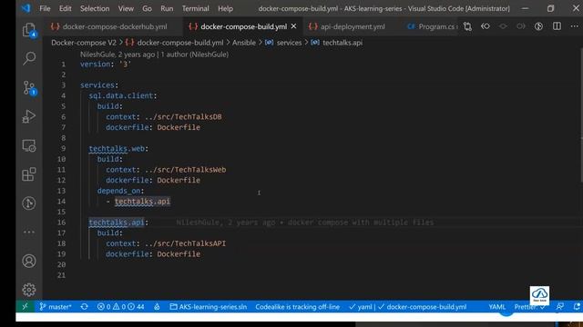Click the compare changes icon in editor toolbar

coord(467,26)
